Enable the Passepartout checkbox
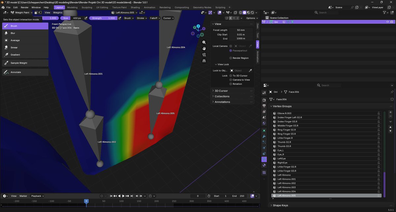The height and width of the screenshot is (212, 396). 231,51
